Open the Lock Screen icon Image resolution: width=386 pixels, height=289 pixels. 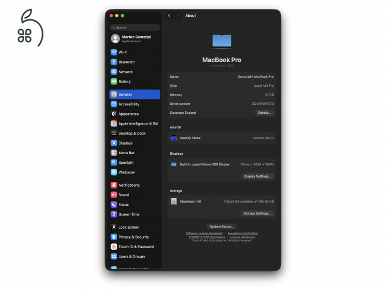point(114,227)
